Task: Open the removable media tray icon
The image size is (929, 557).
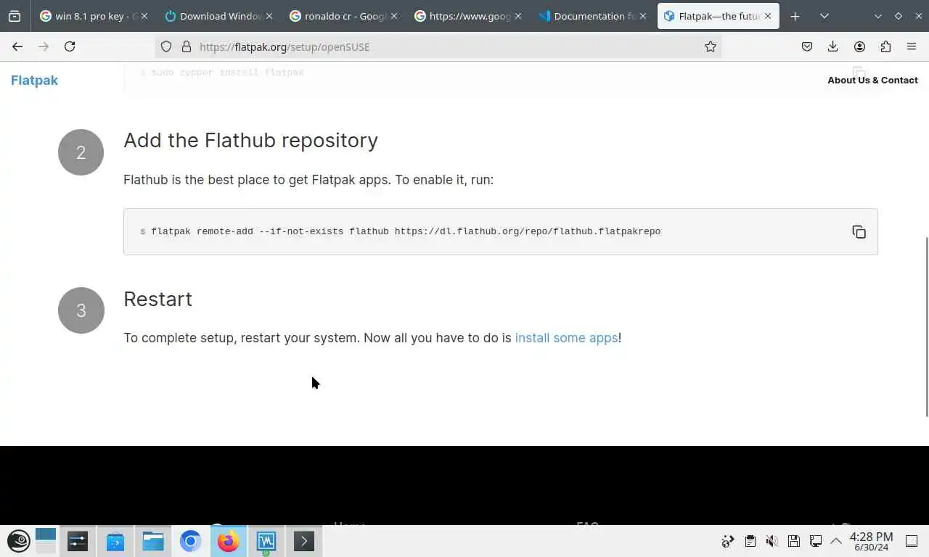Action: pos(794,541)
